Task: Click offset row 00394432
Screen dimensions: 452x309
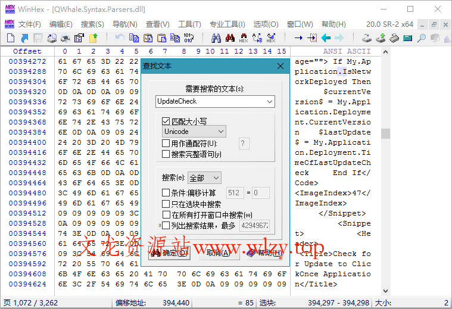Action: 27,163
